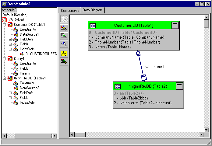Collapse IndexDefs under Customer.DB
212x146 pixels.
pyautogui.click(x=10, y=49)
